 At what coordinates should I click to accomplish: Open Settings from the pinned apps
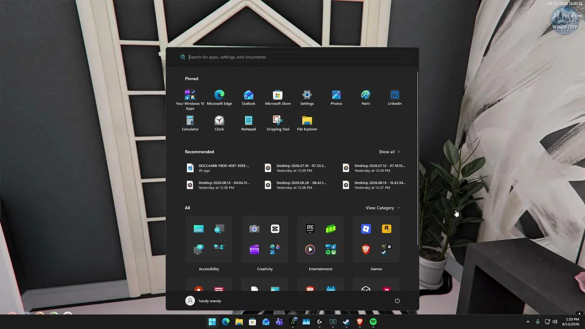pos(307,98)
